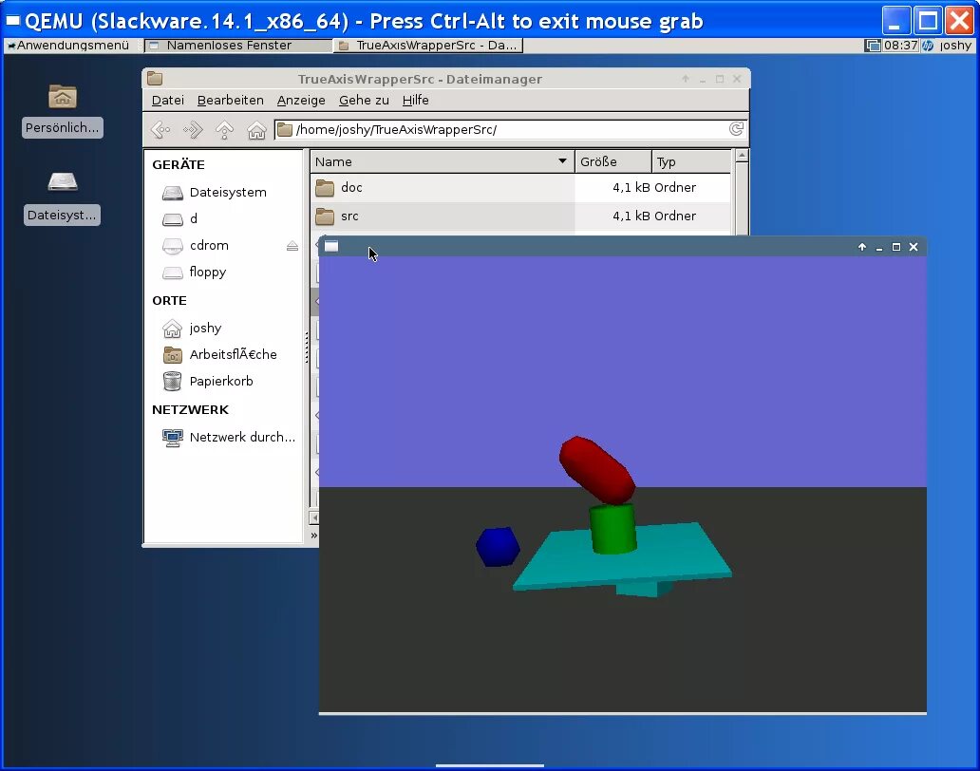
Task: Maximize the 3D demo window
Action: coord(896,247)
